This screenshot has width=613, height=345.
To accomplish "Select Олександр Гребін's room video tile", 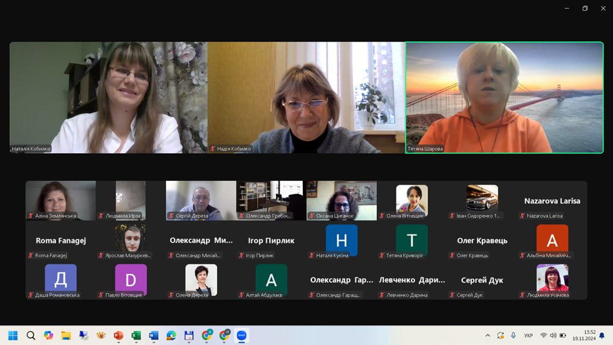I will coord(271,200).
